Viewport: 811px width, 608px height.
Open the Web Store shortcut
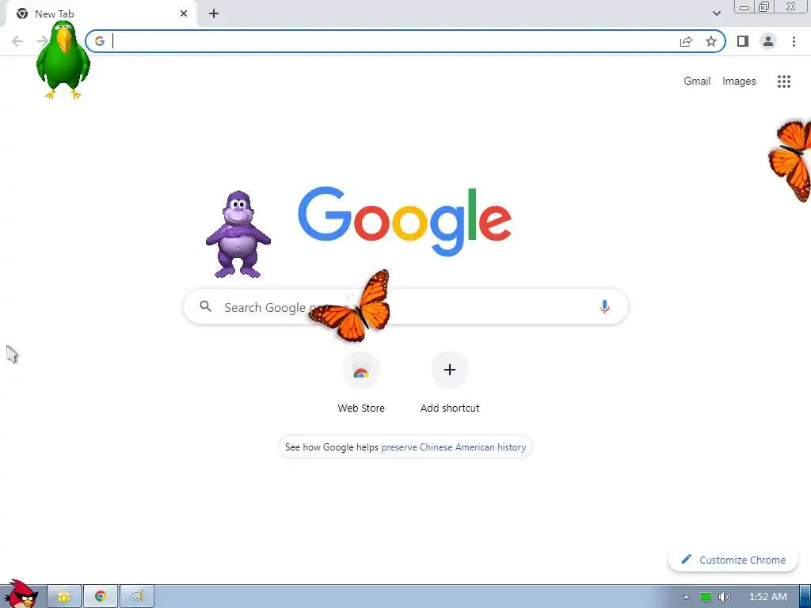[x=361, y=382]
